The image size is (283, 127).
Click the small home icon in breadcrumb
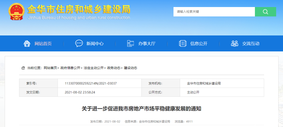pyautogui.click(x=23, y=68)
